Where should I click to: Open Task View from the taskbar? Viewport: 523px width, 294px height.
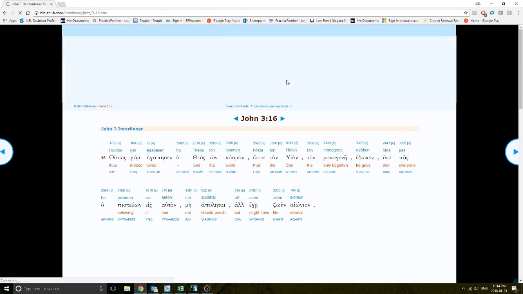(113, 289)
